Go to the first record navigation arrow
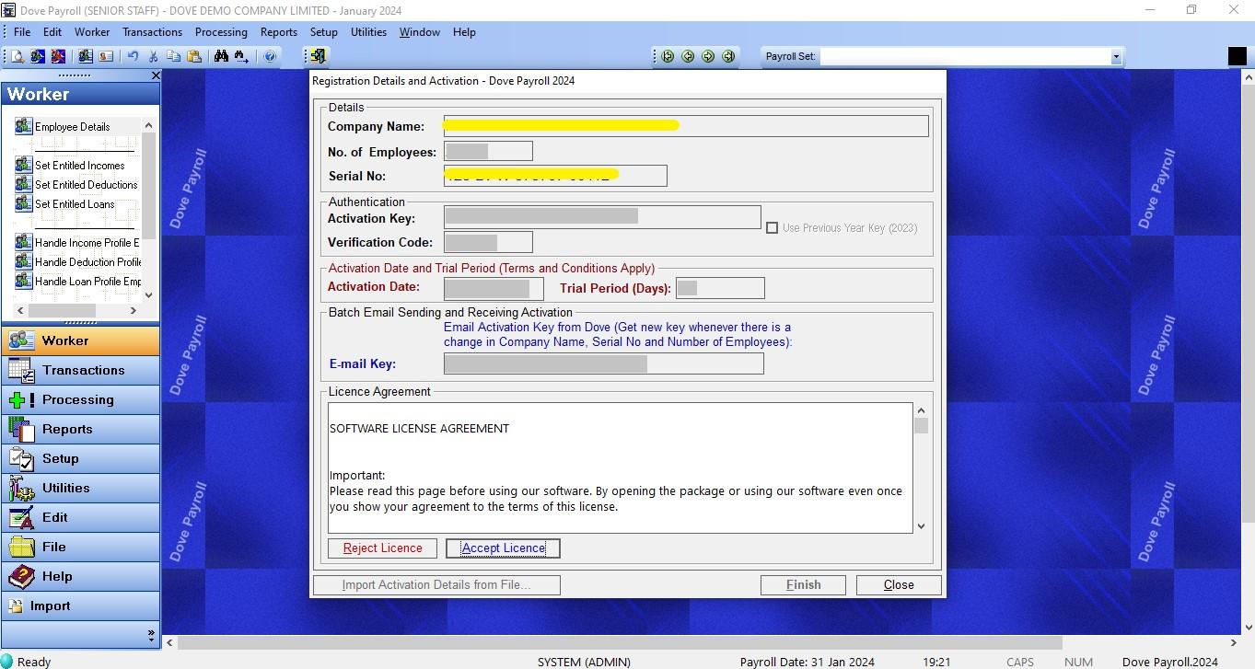1255x669 pixels. (668, 56)
